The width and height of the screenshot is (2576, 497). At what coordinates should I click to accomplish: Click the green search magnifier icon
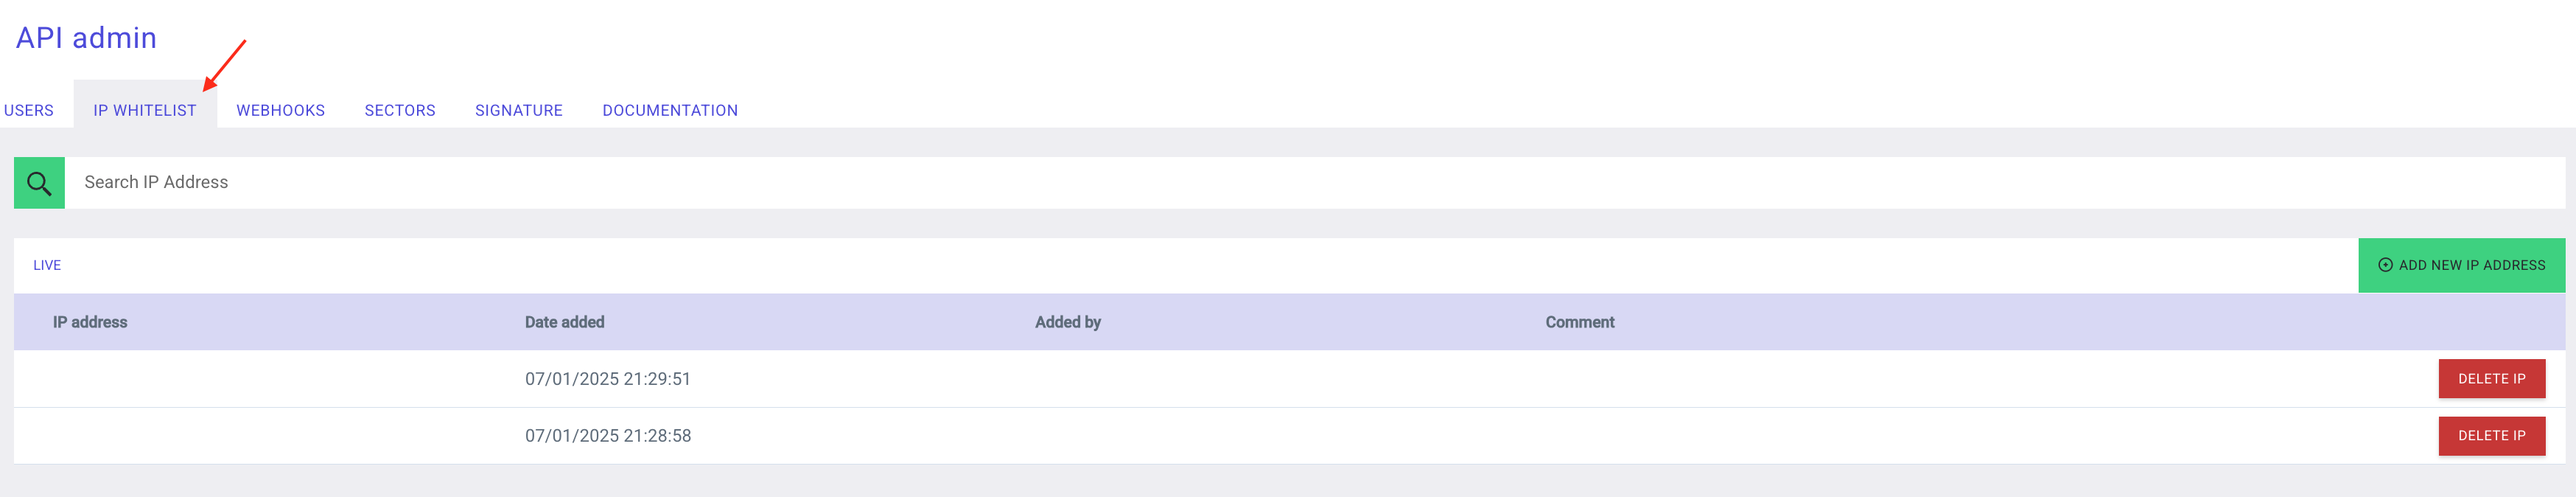[38, 182]
